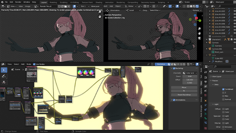Click the Blender logo icon
The height and width of the screenshot is (133, 236).
click(2, 2)
